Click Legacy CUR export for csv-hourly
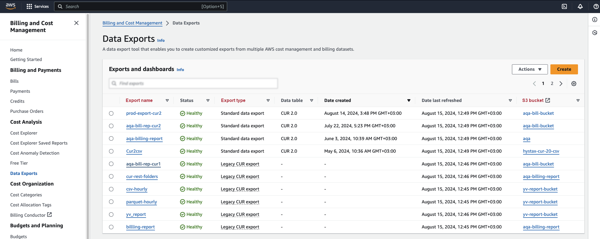Image resolution: width=600 pixels, height=239 pixels. [240, 189]
